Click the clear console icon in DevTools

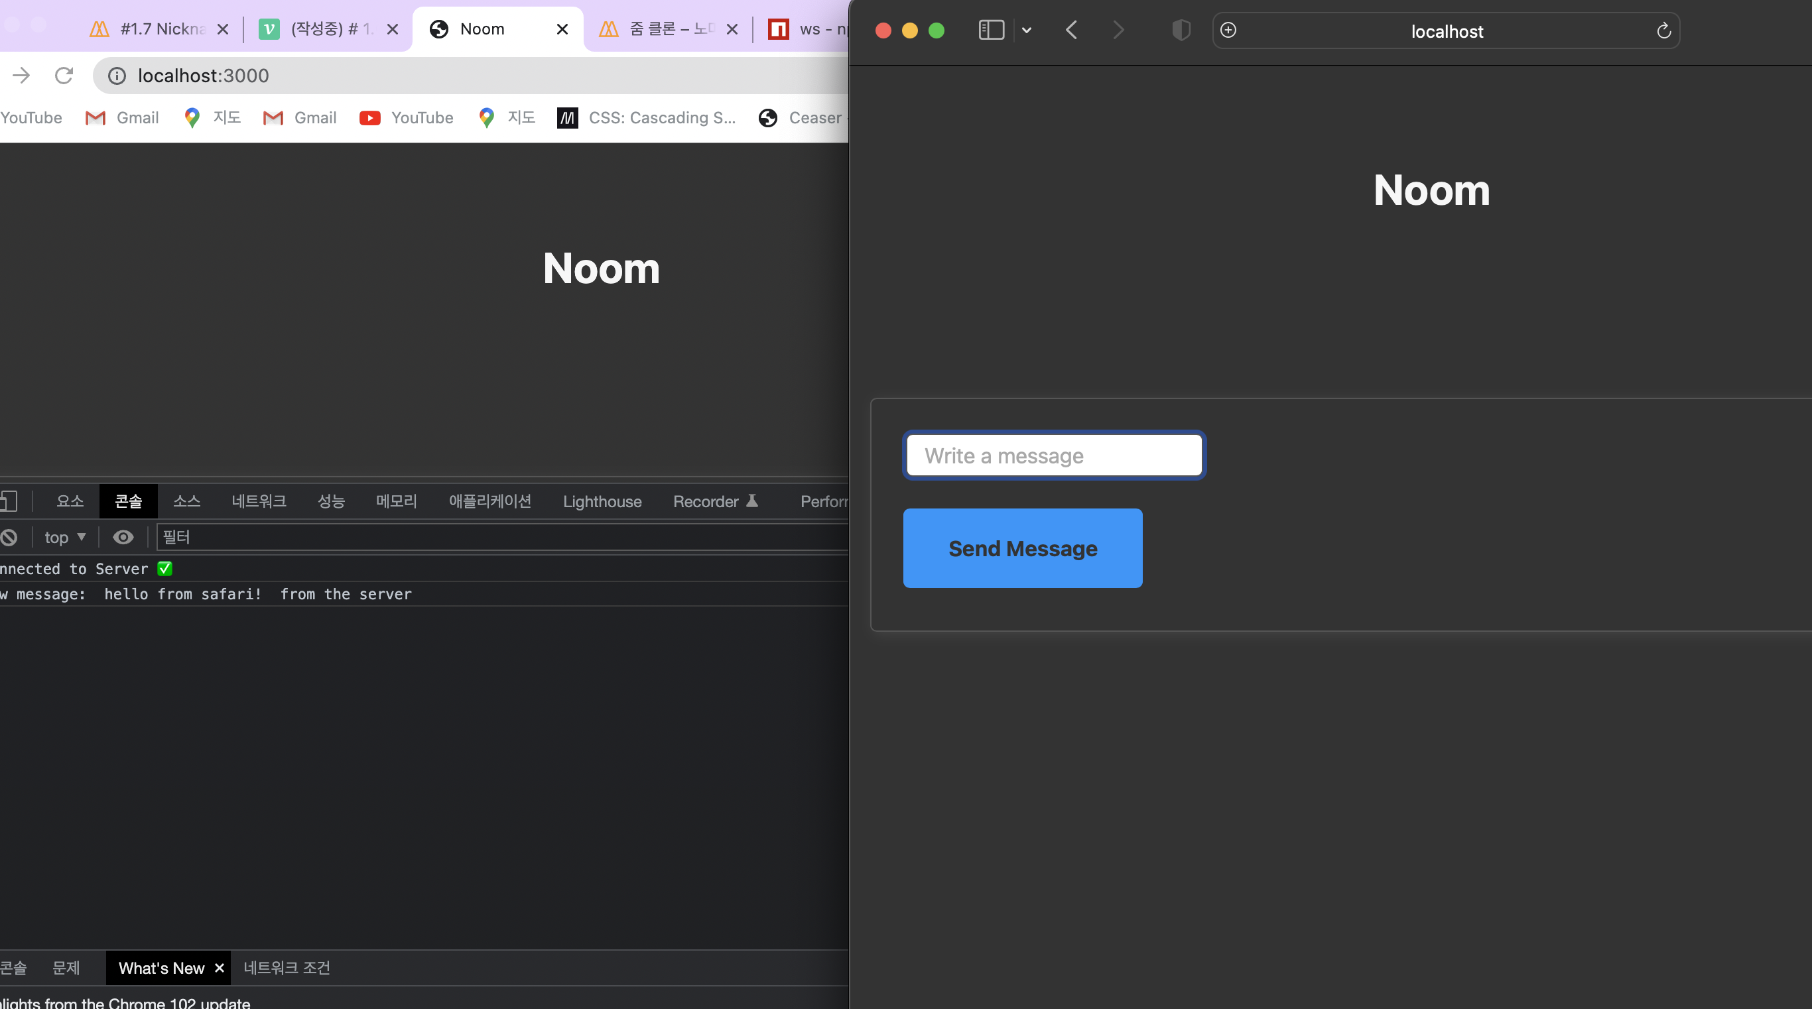[9, 537]
